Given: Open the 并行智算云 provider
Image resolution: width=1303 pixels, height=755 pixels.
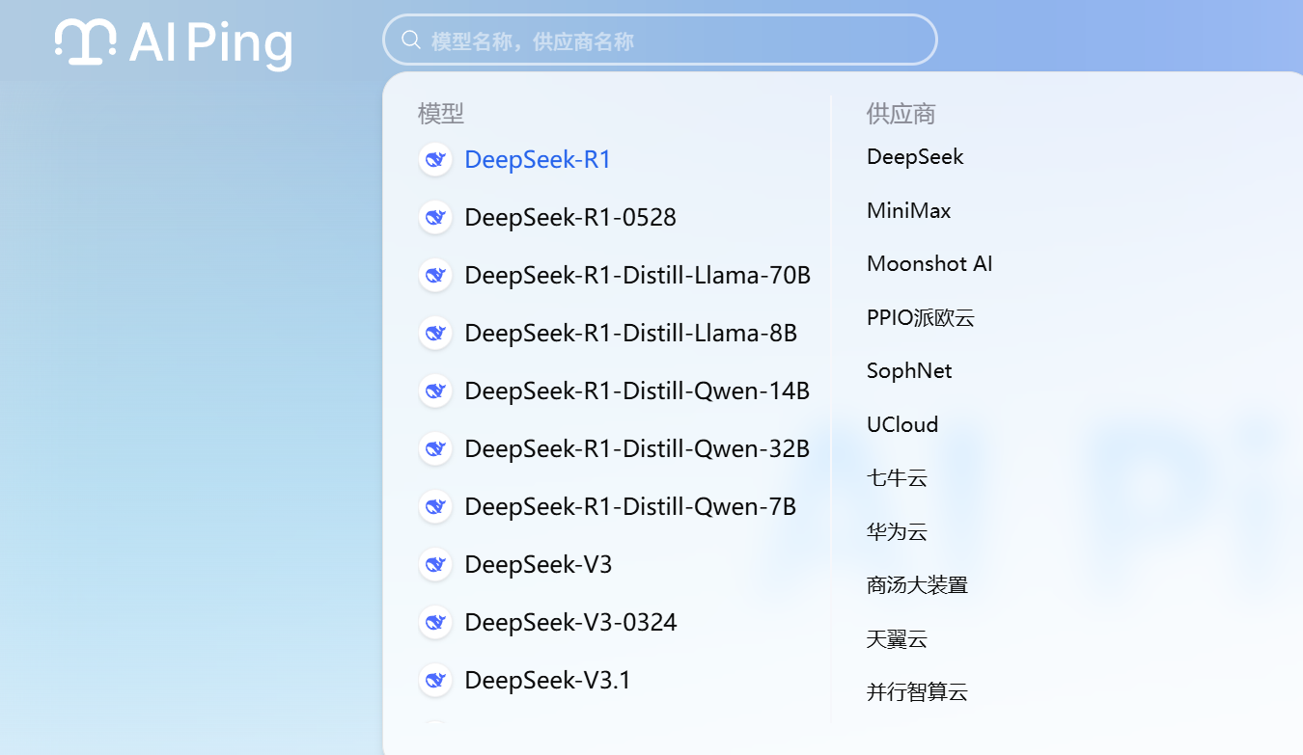Looking at the screenshot, I should [917, 692].
